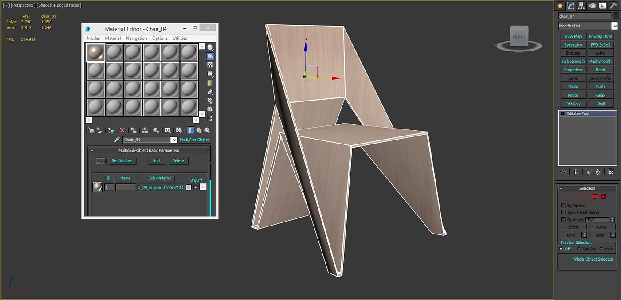Enable the Ignore Backfacing checkbox
The height and width of the screenshot is (300, 621).
(563, 213)
